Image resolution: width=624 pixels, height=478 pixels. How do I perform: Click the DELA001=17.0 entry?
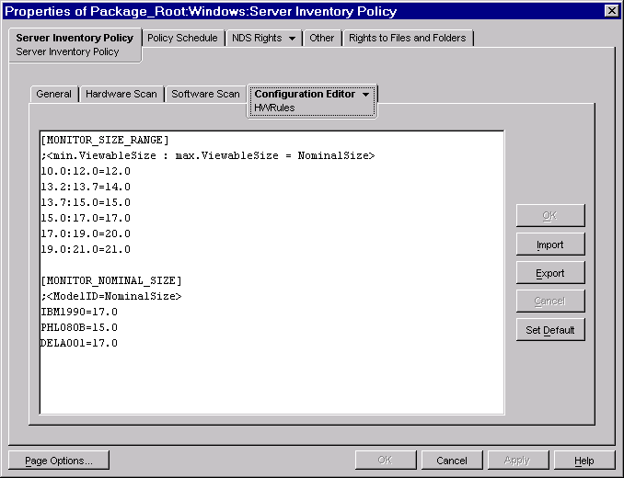[79, 343]
